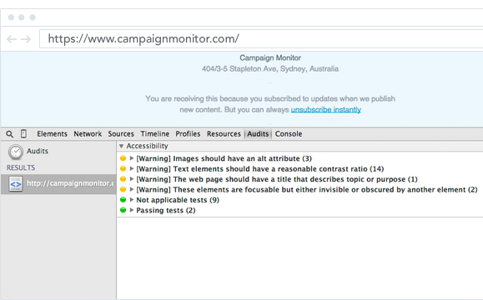
Task: Expand the web page title warning
Action: [x=132, y=179]
